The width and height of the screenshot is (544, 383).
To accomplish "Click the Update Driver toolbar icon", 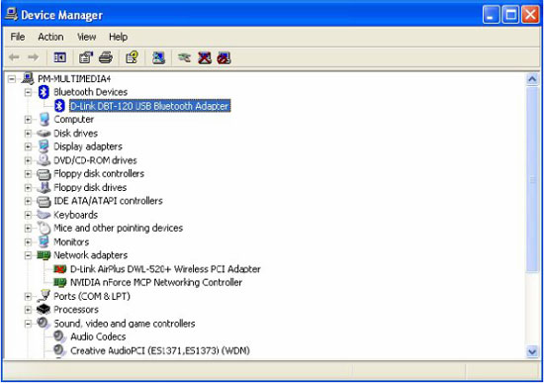I will coord(184,57).
